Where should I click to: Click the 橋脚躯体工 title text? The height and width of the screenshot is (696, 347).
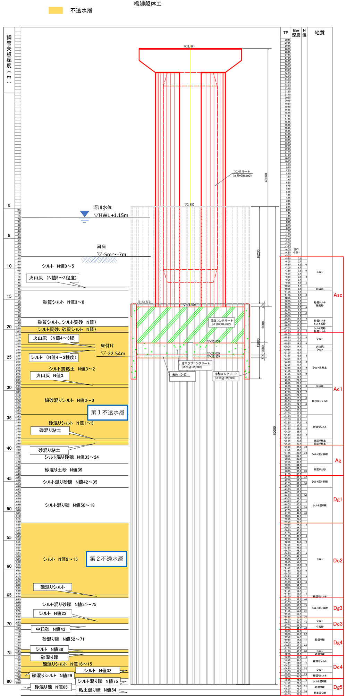pyautogui.click(x=147, y=4)
